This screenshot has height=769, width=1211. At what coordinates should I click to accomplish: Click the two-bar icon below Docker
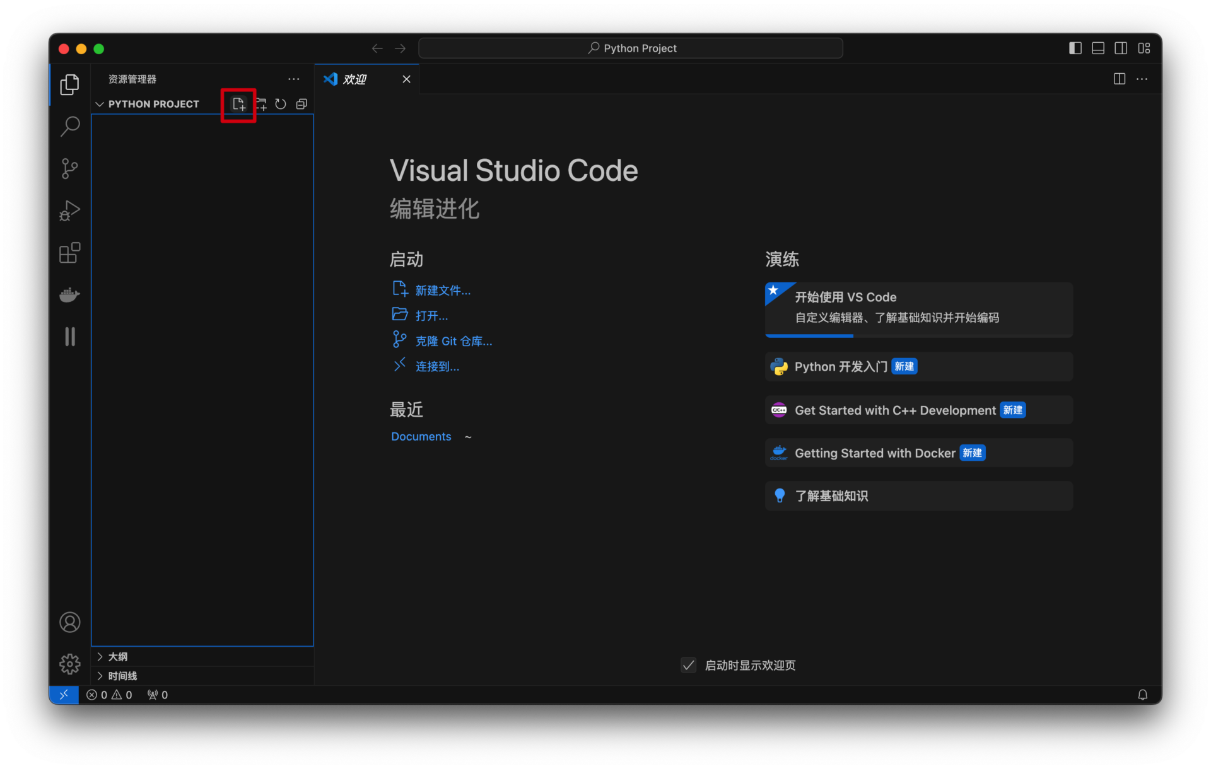click(x=69, y=337)
